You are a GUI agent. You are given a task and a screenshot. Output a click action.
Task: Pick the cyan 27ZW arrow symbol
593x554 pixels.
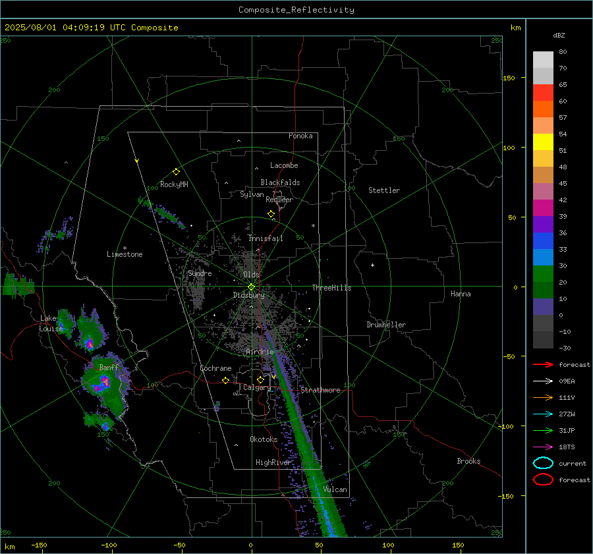tap(543, 414)
